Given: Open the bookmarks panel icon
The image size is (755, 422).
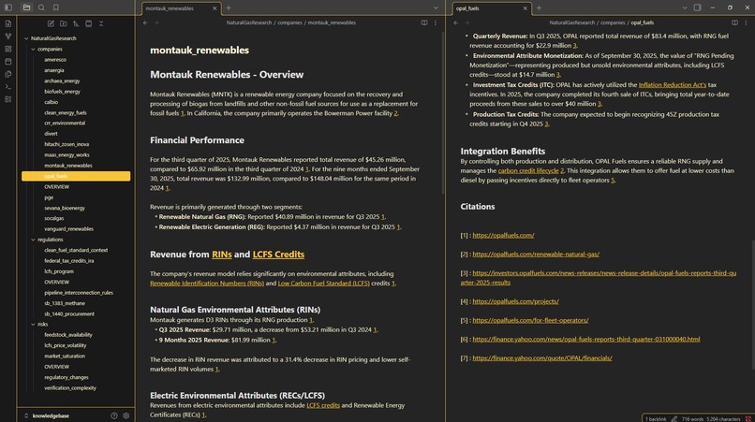Looking at the screenshot, I should pos(56,7).
